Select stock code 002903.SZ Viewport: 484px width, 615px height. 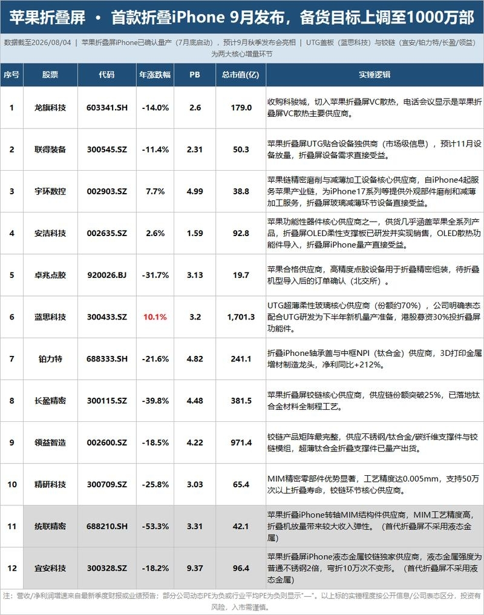107,191
